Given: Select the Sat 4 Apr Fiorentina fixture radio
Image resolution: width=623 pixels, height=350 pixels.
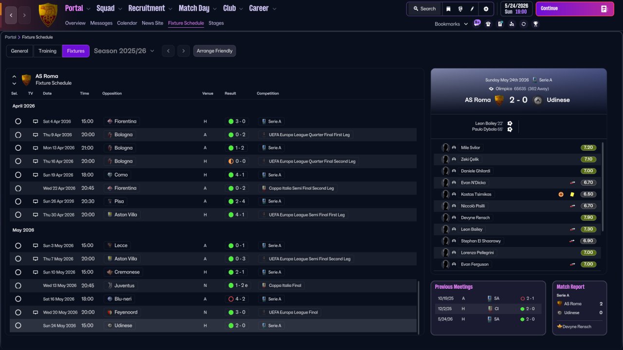Looking at the screenshot, I should pos(18,122).
